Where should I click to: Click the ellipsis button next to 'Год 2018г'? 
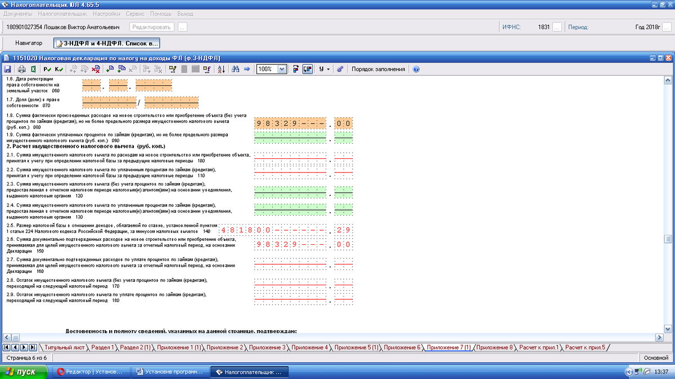tap(667, 26)
